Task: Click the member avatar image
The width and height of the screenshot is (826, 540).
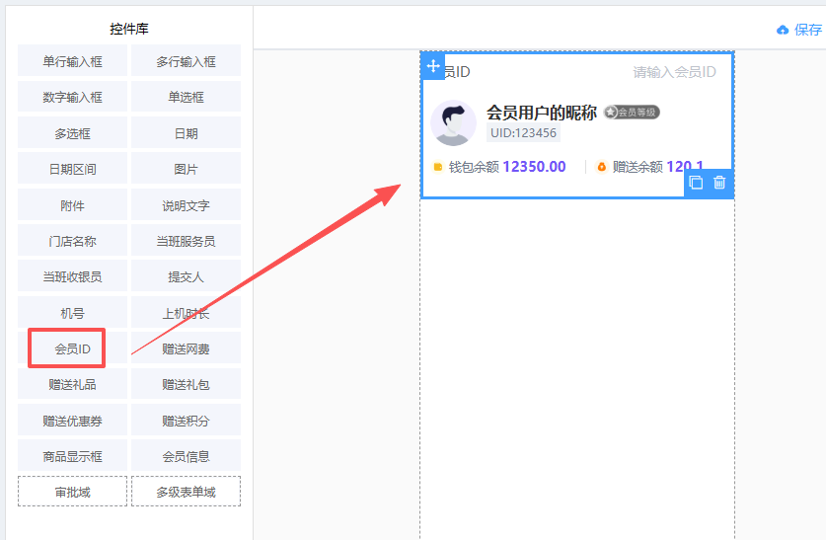Action: pyautogui.click(x=454, y=122)
